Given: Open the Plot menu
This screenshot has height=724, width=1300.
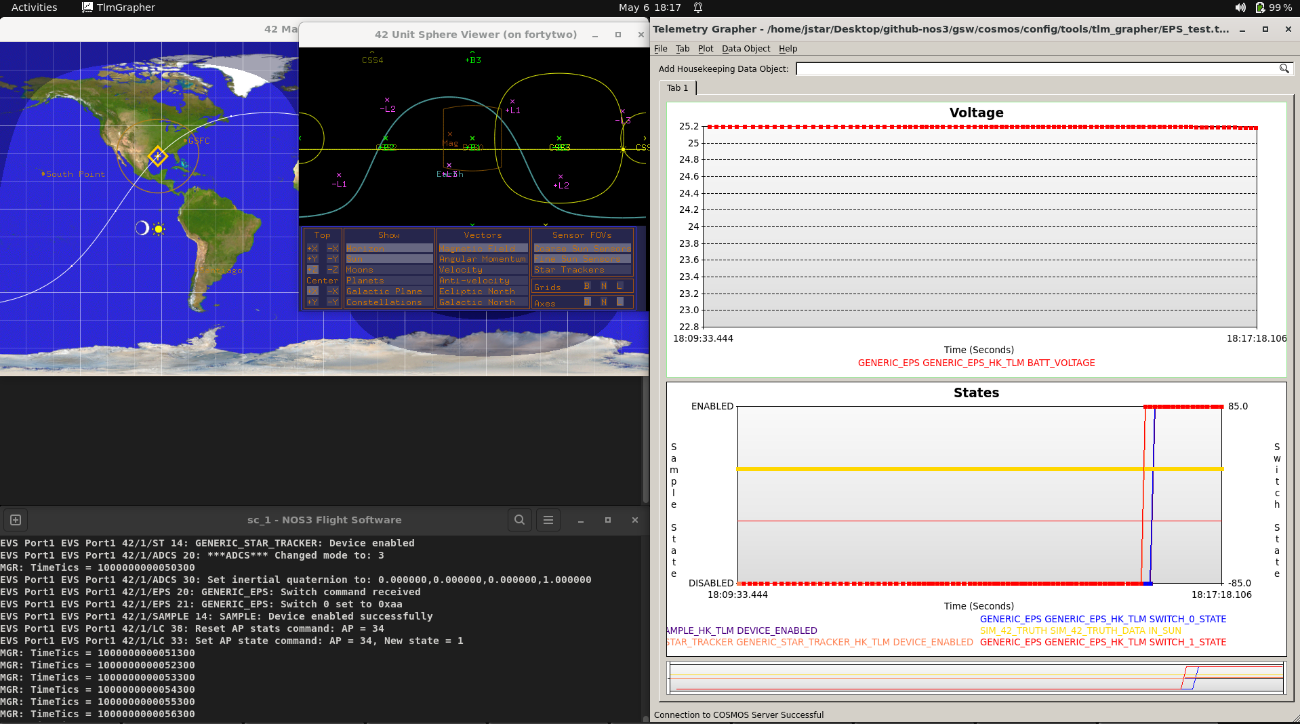Looking at the screenshot, I should click(x=706, y=49).
